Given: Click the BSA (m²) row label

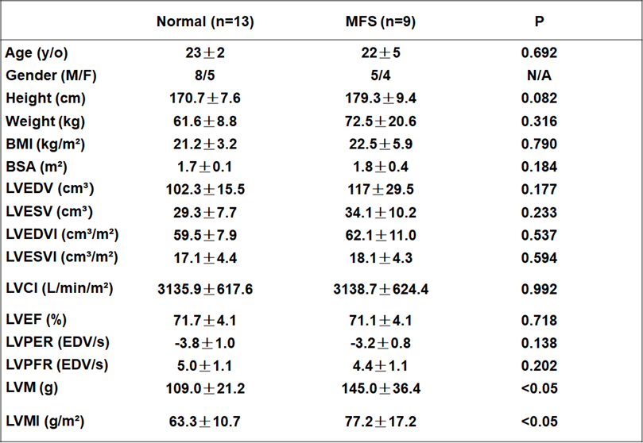Looking at the screenshot, I should pos(37,167).
